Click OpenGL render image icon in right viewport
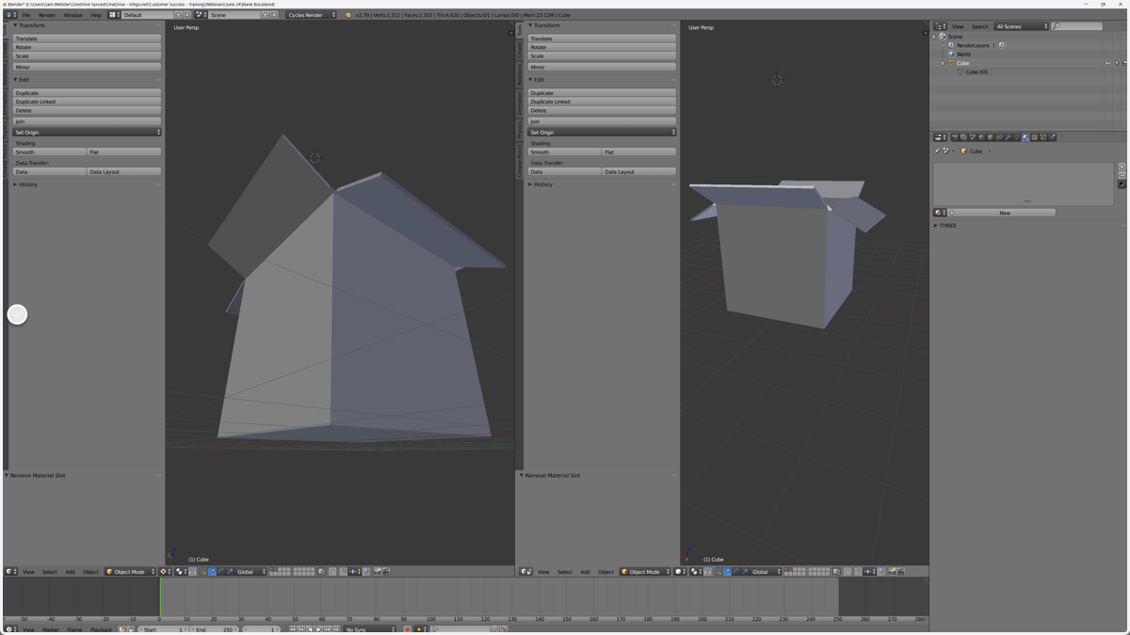Screen dimensions: 1130x635 click(892, 571)
